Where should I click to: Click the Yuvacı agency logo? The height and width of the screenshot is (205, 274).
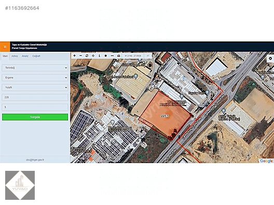[x=20, y=185]
